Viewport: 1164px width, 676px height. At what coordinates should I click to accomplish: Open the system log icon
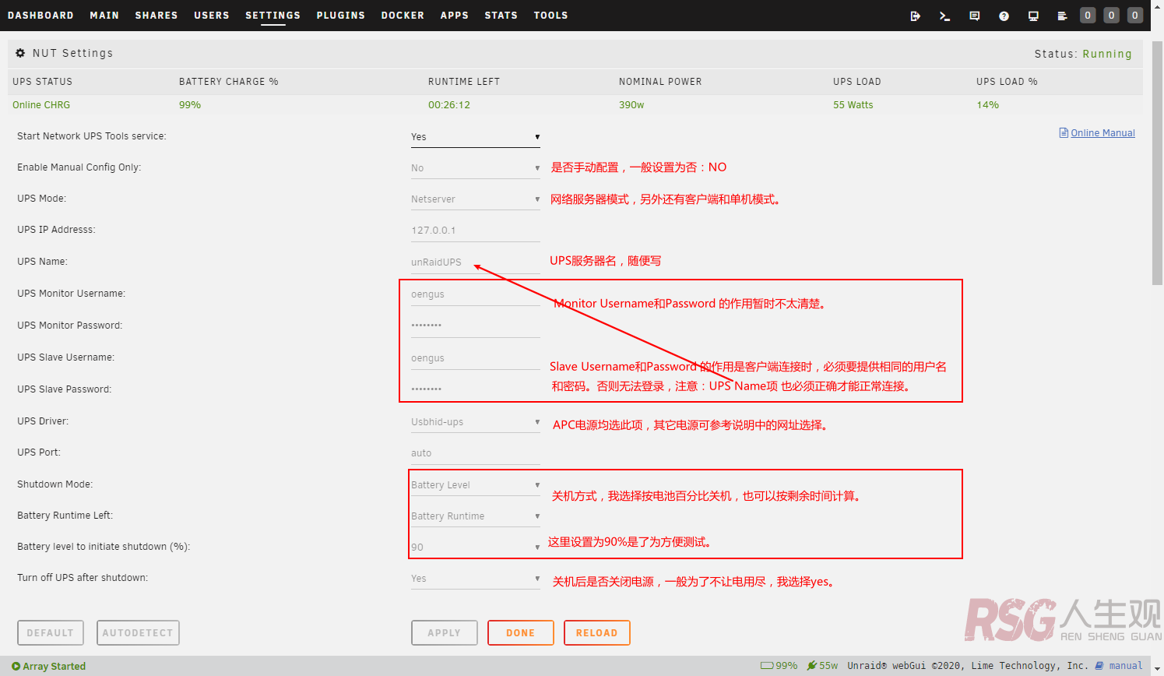[1062, 16]
